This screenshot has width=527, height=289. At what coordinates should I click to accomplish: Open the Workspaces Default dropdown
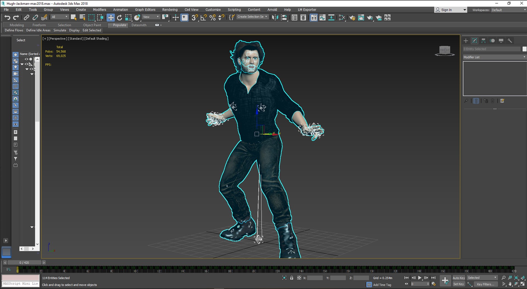509,10
